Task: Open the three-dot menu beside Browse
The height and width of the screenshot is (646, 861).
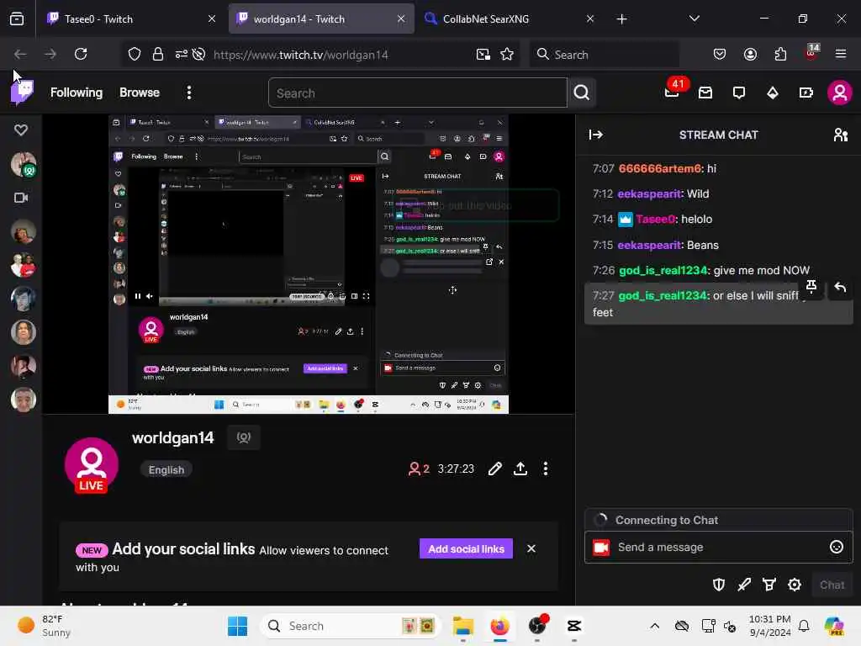Action: 189,93
